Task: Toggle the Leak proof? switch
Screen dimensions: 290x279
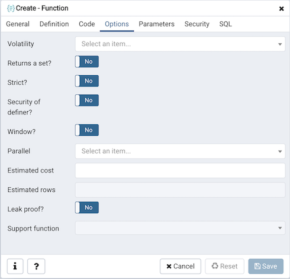Action: tap(87, 207)
